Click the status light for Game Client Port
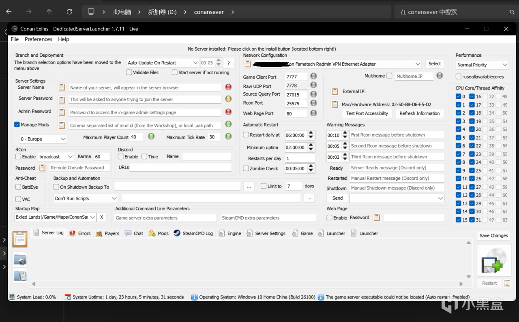The image size is (519, 322). coord(313,76)
